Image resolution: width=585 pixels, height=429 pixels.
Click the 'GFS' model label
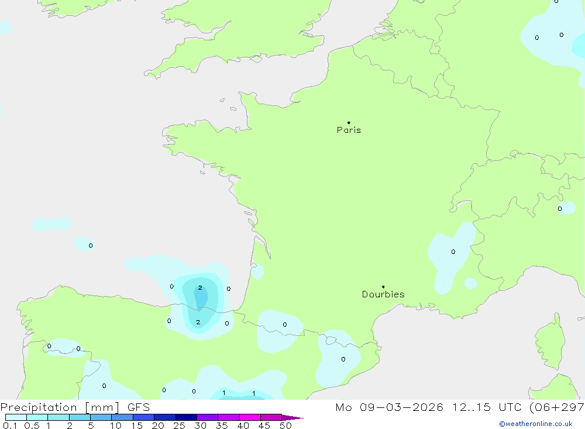pos(139,407)
